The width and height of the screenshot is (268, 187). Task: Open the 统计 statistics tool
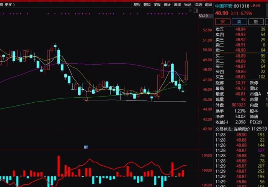167,5
